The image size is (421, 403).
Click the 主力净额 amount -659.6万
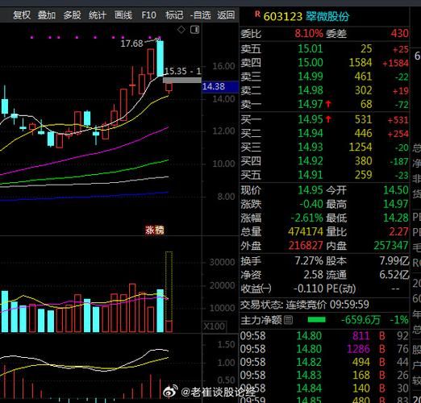361,320
